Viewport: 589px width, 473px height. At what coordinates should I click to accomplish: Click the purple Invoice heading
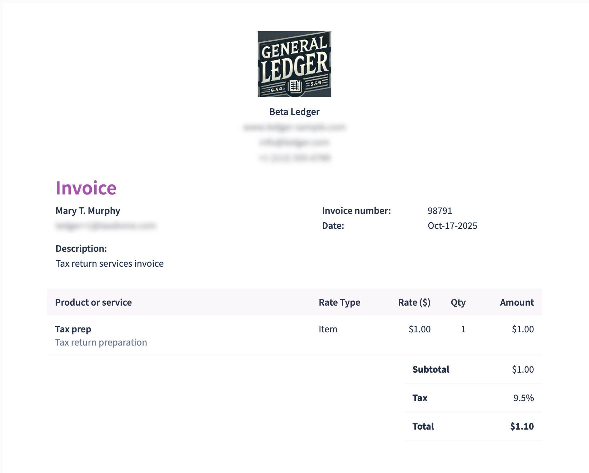pos(86,188)
